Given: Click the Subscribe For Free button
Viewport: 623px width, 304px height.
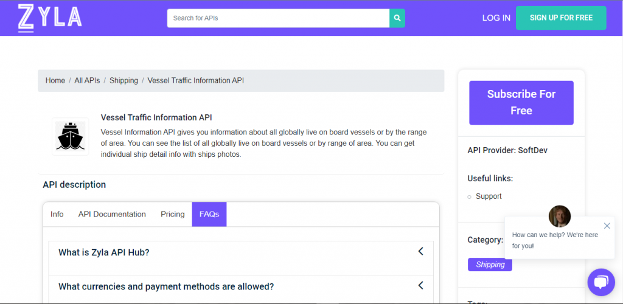Looking at the screenshot, I should click(x=521, y=103).
